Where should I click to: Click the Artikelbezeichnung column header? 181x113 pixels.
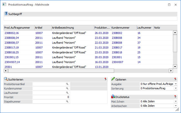(x=72, y=28)
